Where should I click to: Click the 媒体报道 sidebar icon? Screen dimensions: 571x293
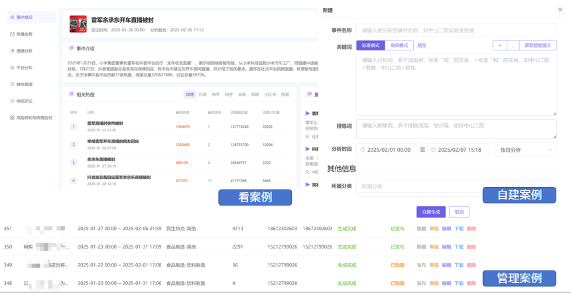pyautogui.click(x=12, y=84)
